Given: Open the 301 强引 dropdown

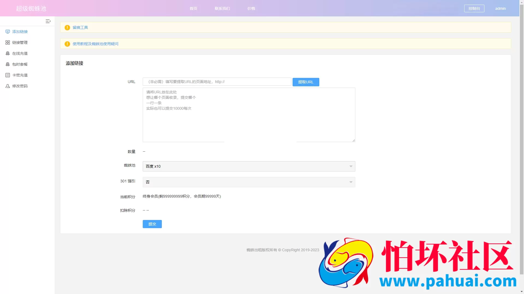Looking at the screenshot, I should coord(249,182).
